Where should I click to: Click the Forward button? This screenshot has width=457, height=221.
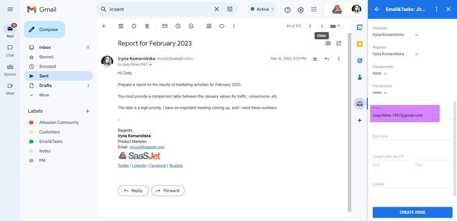(x=168, y=191)
